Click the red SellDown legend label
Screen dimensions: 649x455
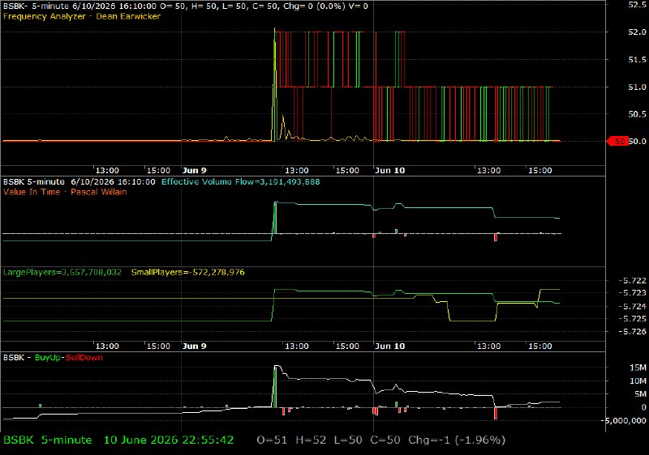tap(84, 358)
